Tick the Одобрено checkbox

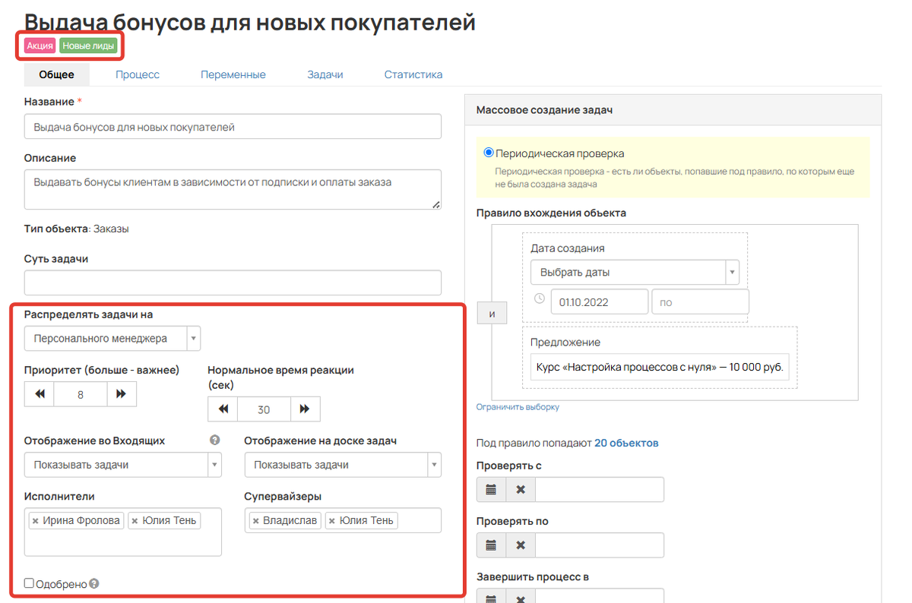tap(29, 583)
